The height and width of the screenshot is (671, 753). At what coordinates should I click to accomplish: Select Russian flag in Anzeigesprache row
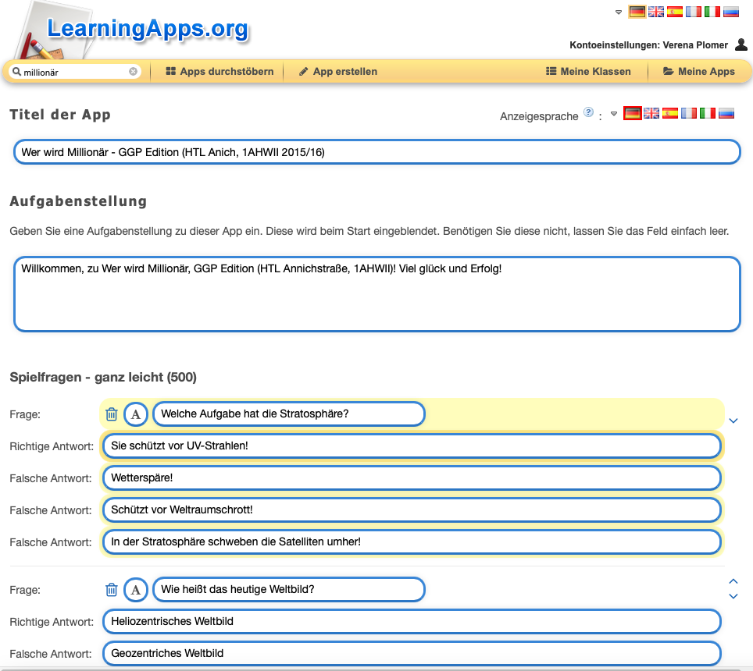(726, 113)
